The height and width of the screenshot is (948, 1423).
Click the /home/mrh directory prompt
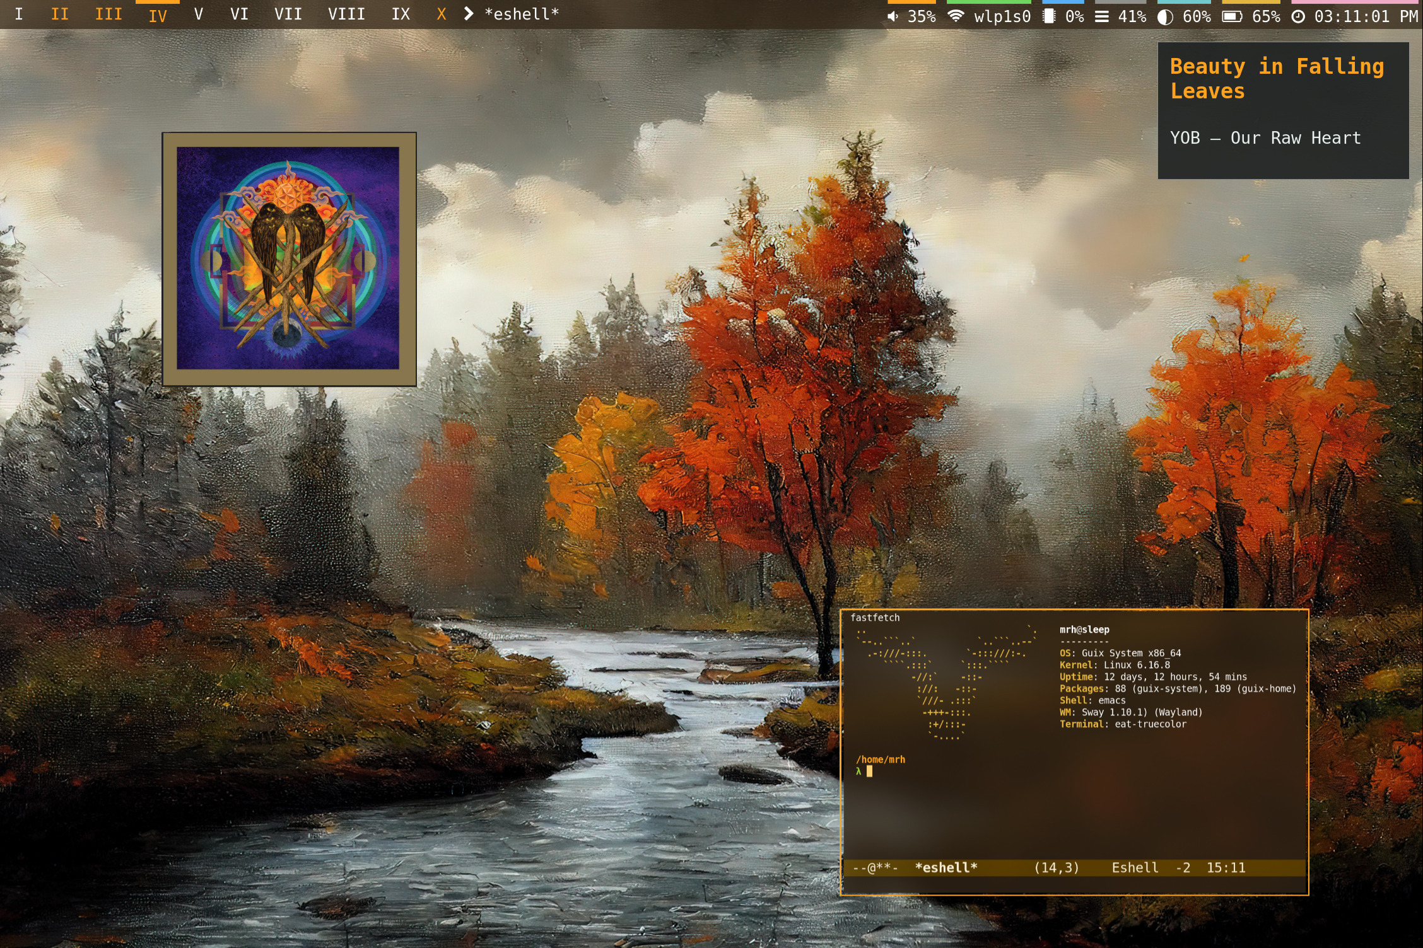tap(881, 760)
